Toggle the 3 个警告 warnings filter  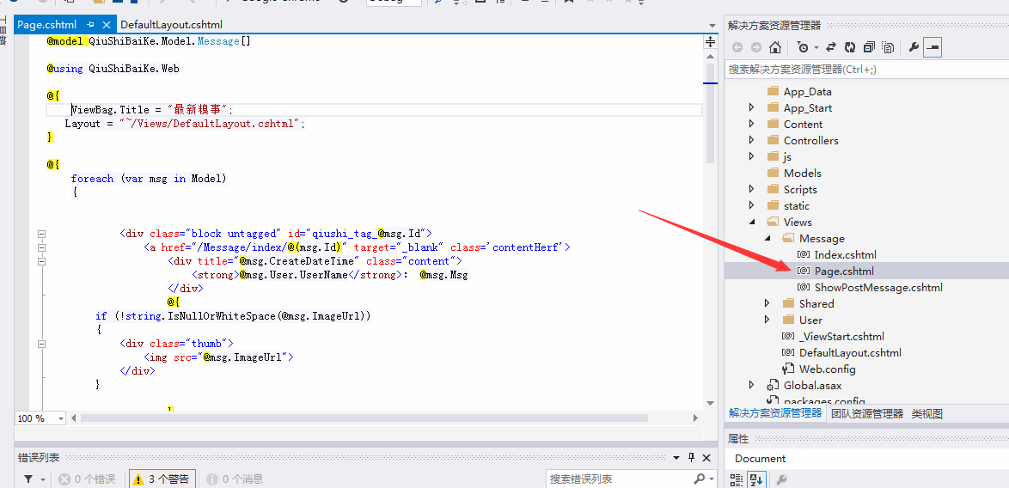[x=162, y=479]
